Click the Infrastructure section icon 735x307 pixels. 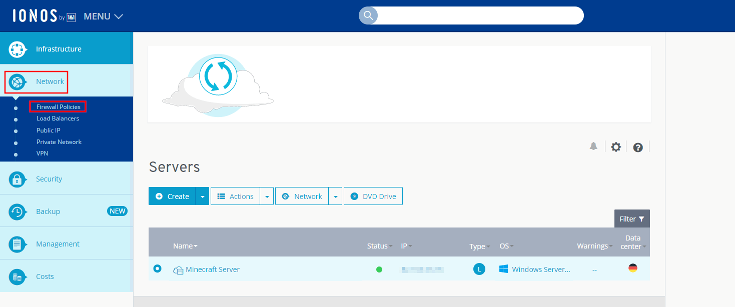[x=17, y=49]
